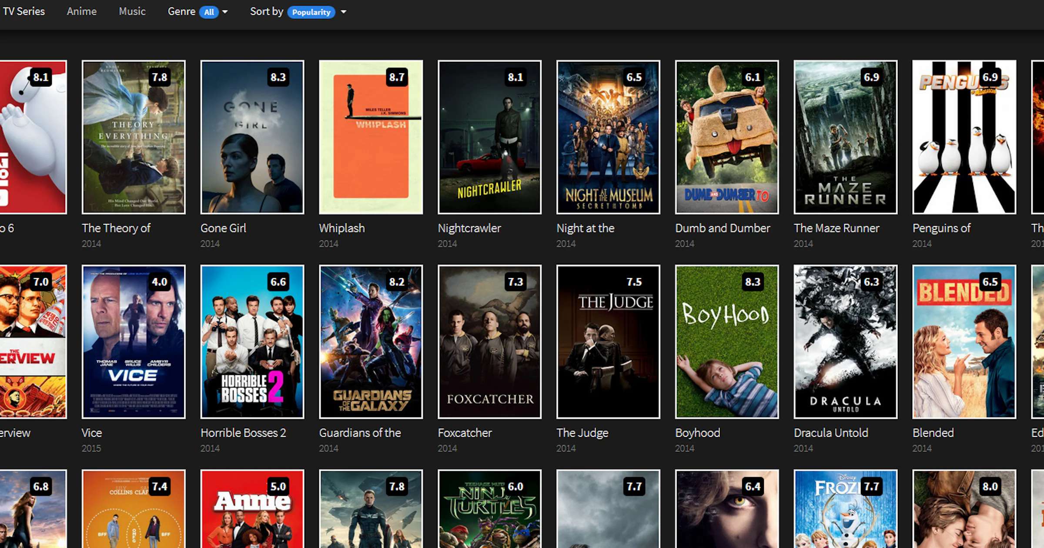
Task: Click the 6.1 rating badge on Dumb and Dumber
Action: coord(753,77)
